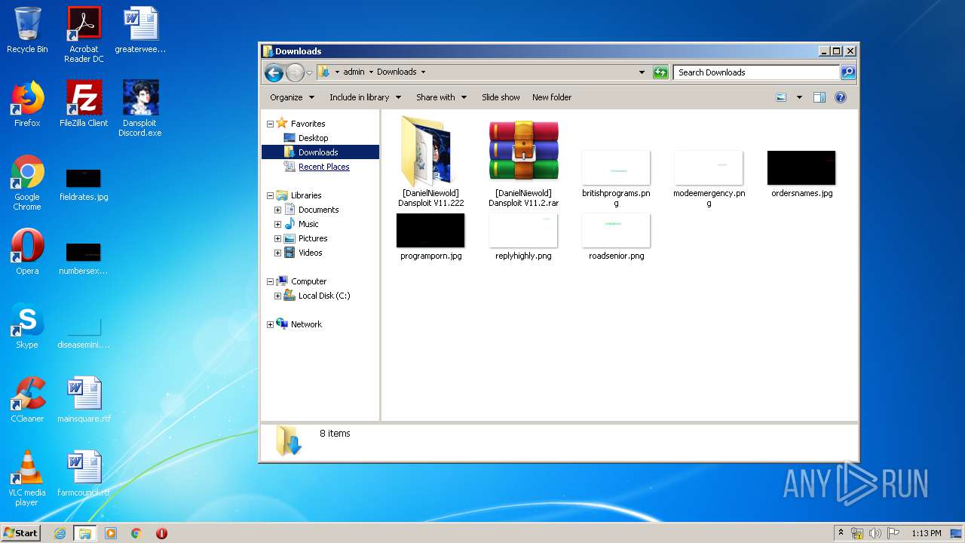Image resolution: width=965 pixels, height=543 pixels.
Task: Click the search magnifier icon
Action: pos(848,72)
